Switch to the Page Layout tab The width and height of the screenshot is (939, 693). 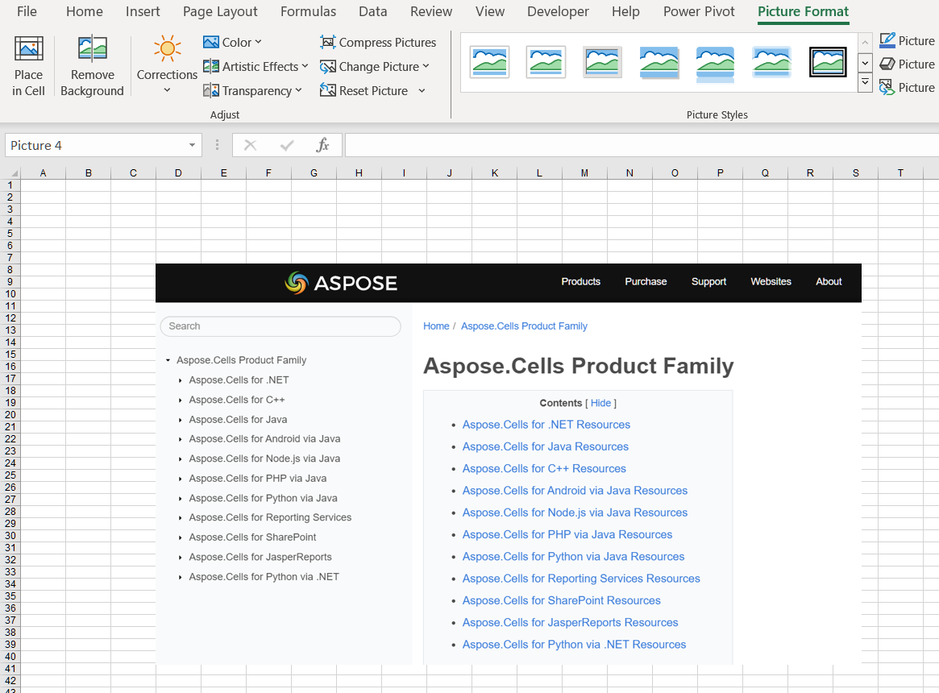pos(220,11)
